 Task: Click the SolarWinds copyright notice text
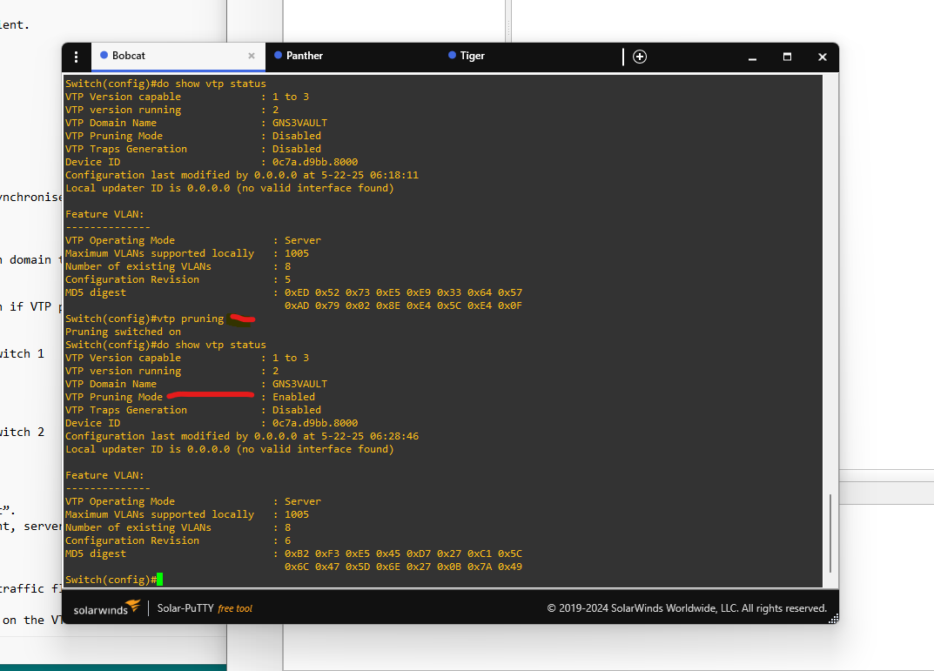click(x=687, y=607)
